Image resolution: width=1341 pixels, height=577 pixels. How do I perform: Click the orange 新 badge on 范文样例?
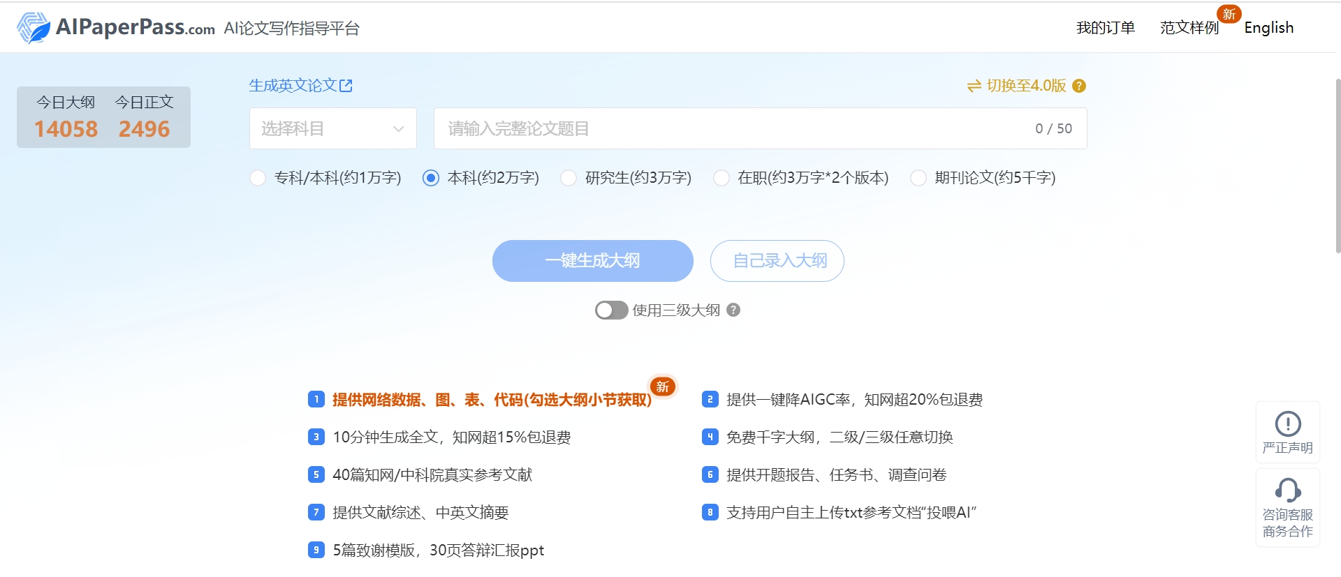pyautogui.click(x=1229, y=14)
